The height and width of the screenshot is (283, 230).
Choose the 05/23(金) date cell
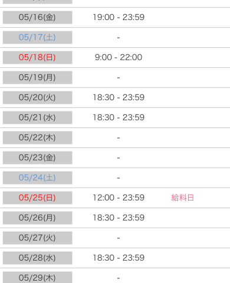[37, 157]
